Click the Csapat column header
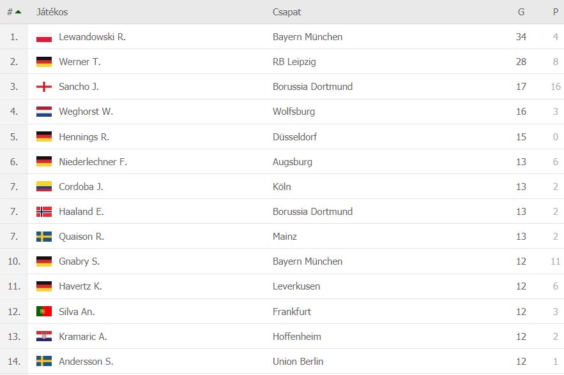The width and height of the screenshot is (564, 375). (287, 12)
